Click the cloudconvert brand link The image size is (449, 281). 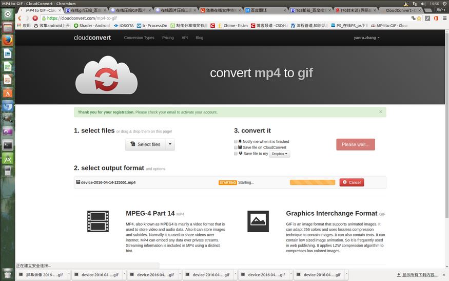click(x=92, y=38)
